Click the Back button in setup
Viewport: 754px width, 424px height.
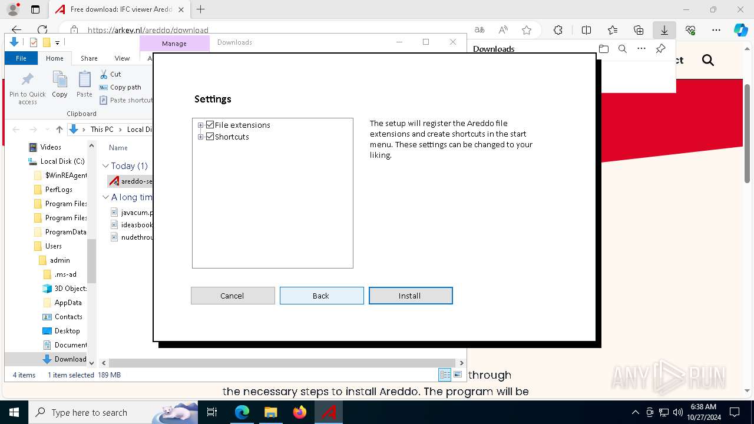322,296
